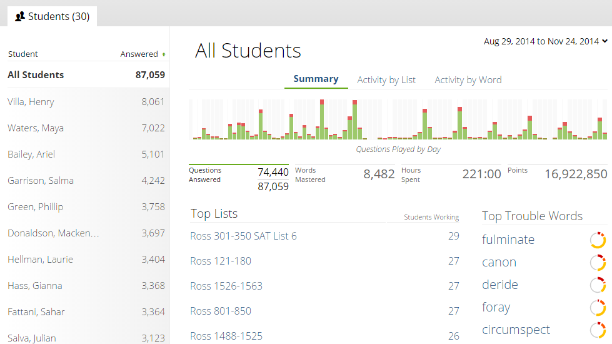Select the All Students row
612x344 pixels.
click(x=36, y=75)
